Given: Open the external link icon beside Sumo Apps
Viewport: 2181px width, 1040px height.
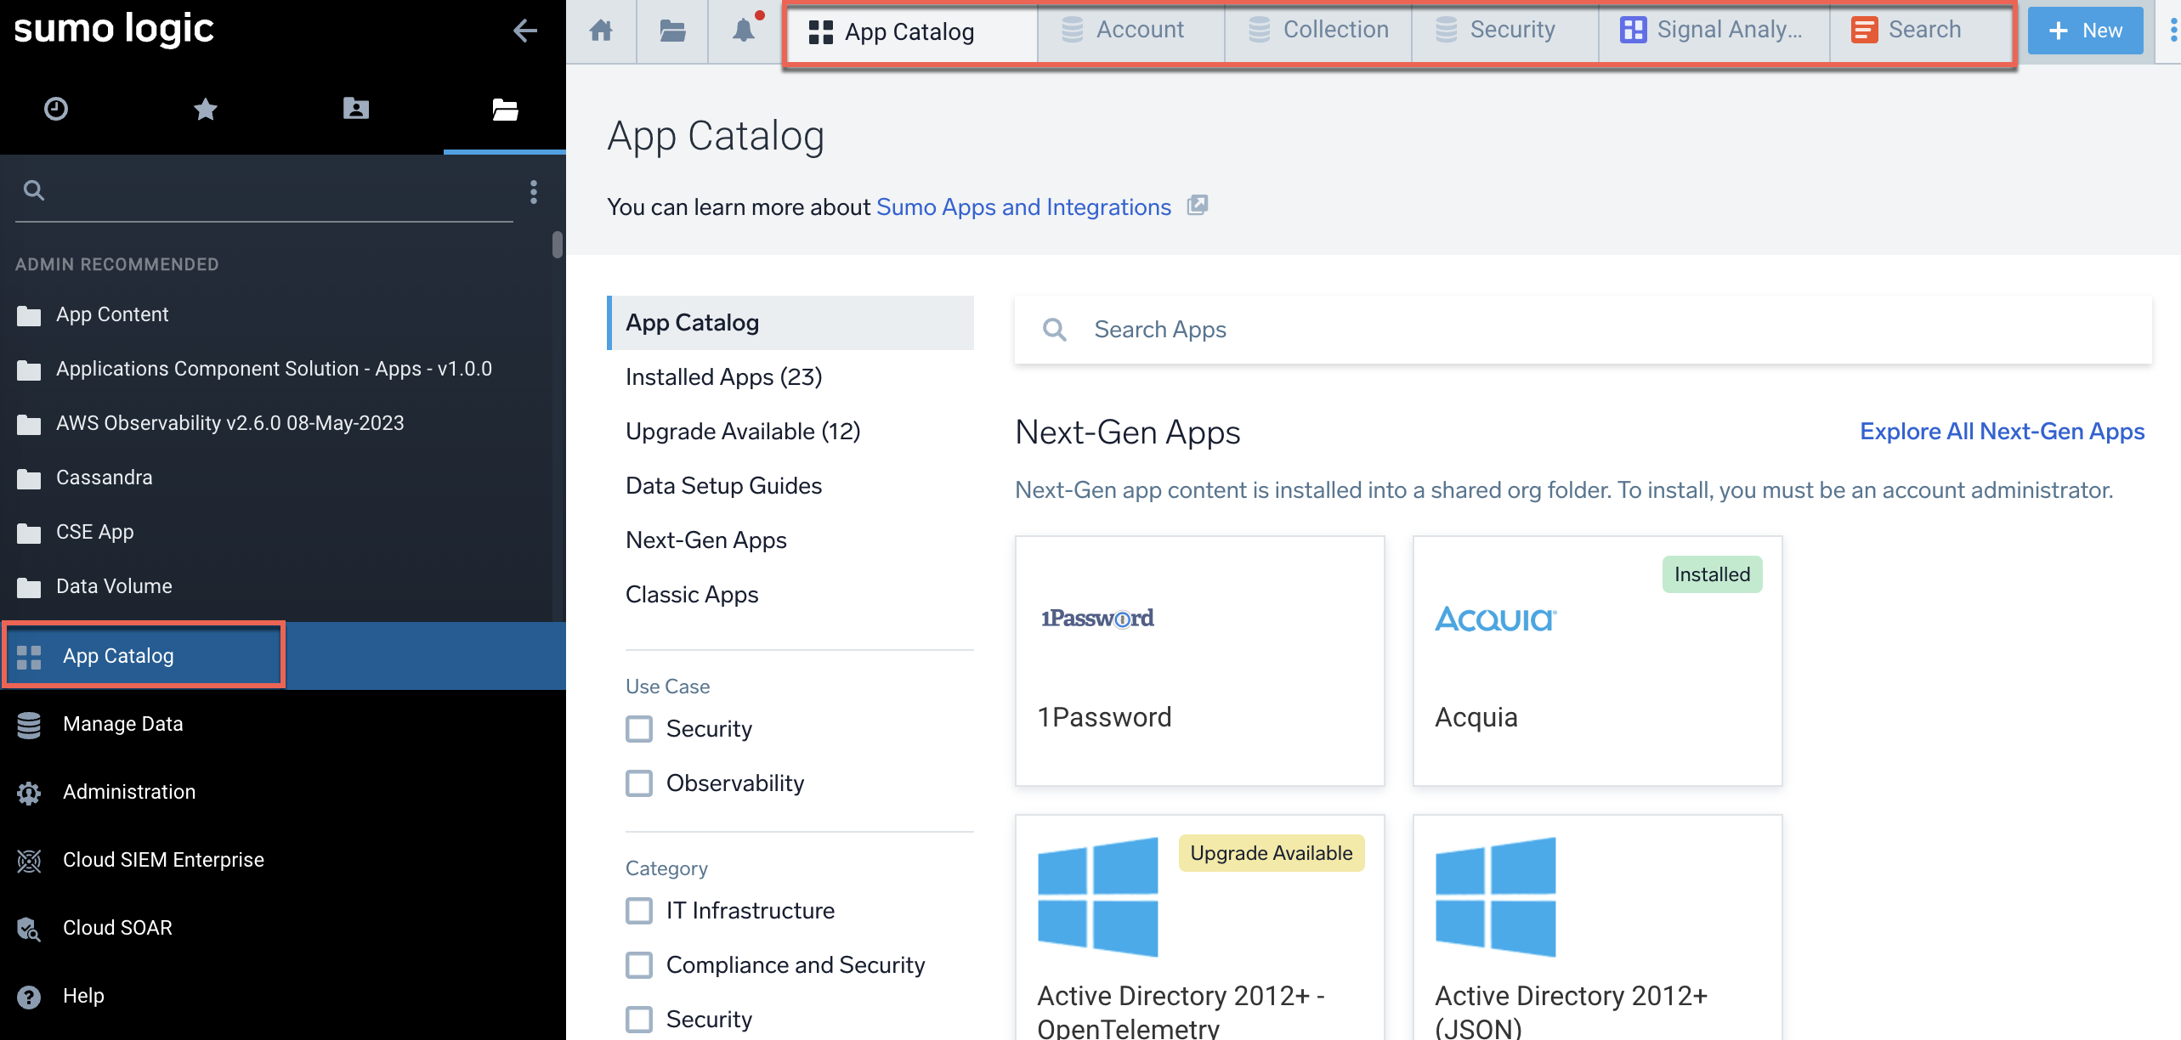Looking at the screenshot, I should click(x=1197, y=206).
